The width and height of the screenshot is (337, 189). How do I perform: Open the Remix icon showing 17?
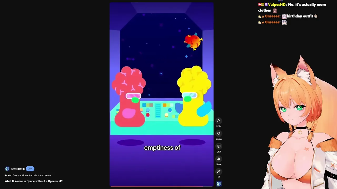(x=219, y=172)
